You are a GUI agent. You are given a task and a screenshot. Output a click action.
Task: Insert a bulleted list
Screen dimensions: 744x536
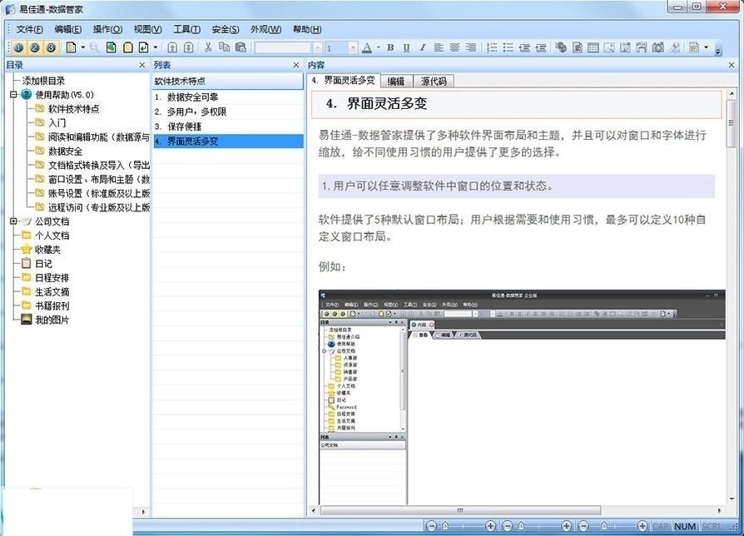pyautogui.click(x=508, y=47)
